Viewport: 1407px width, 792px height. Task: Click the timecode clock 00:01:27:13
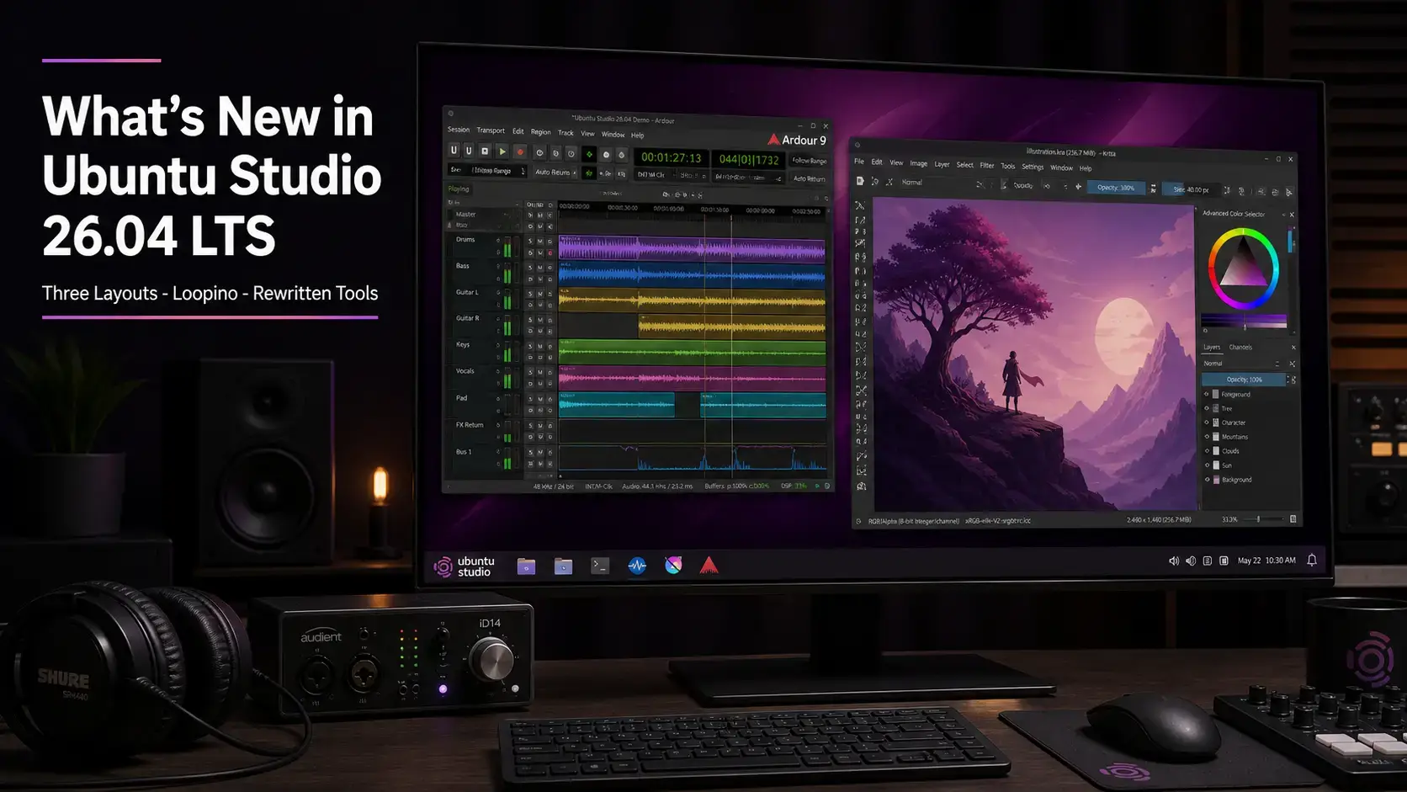pos(671,157)
